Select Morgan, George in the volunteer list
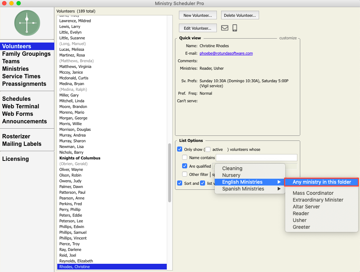The width and height of the screenshot is (360, 272). (x=73, y=118)
